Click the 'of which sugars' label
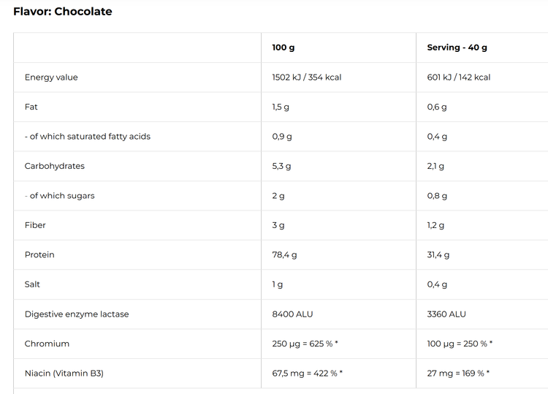Screen dimensions: 548x394 pyautogui.click(x=61, y=196)
